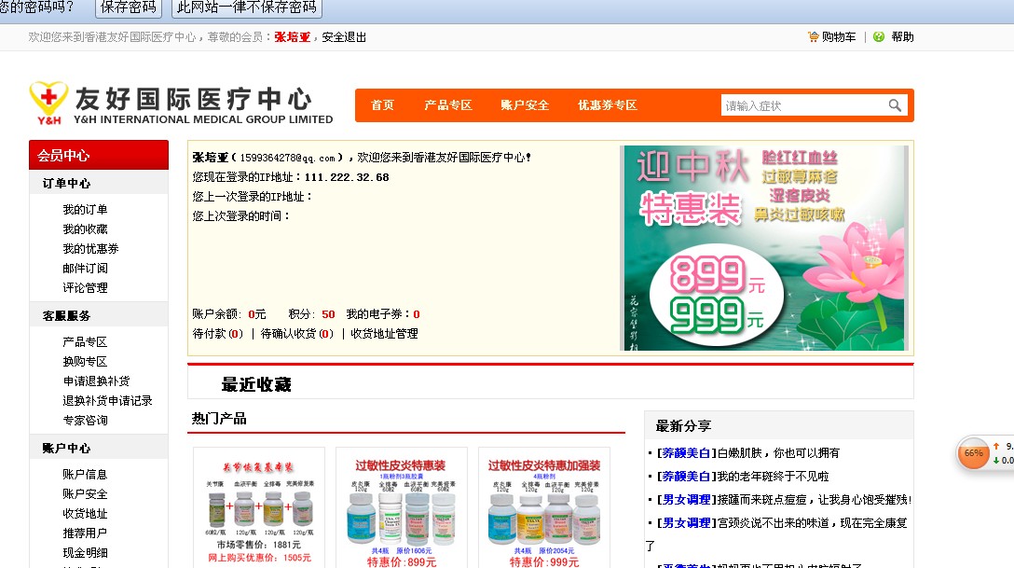The width and height of the screenshot is (1014, 568).
Task: Open 退换补货申请记录 in sidebar
Action: [107, 400]
